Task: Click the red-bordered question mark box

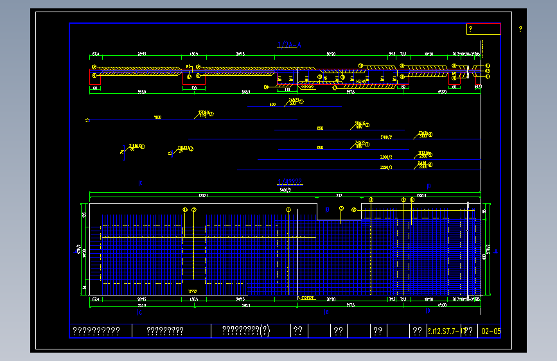Action: [x=484, y=29]
